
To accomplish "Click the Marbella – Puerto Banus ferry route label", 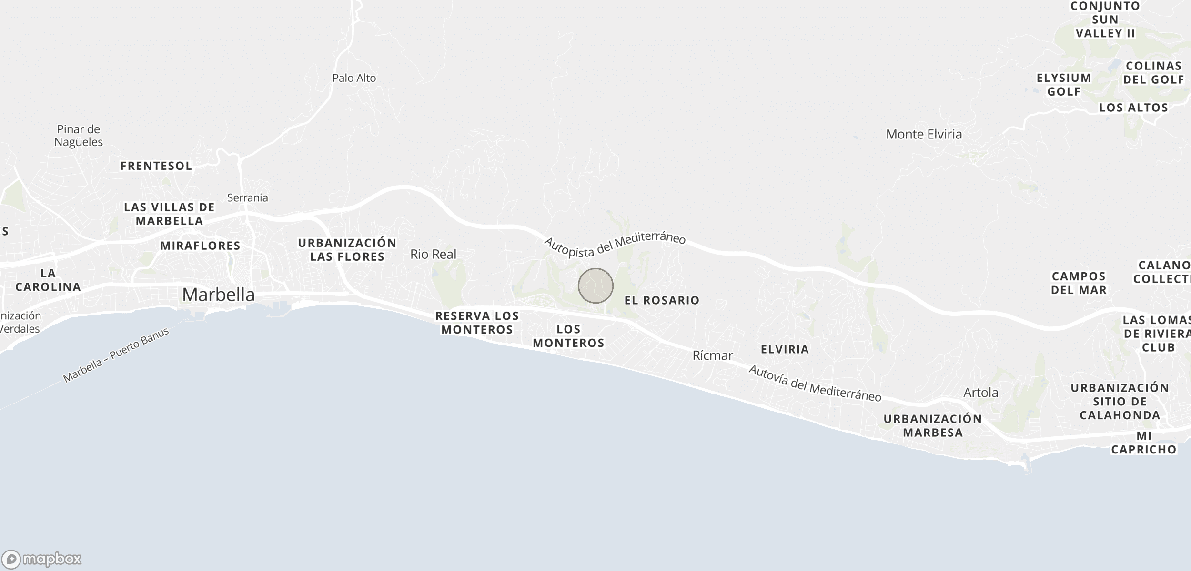I will 116,355.
